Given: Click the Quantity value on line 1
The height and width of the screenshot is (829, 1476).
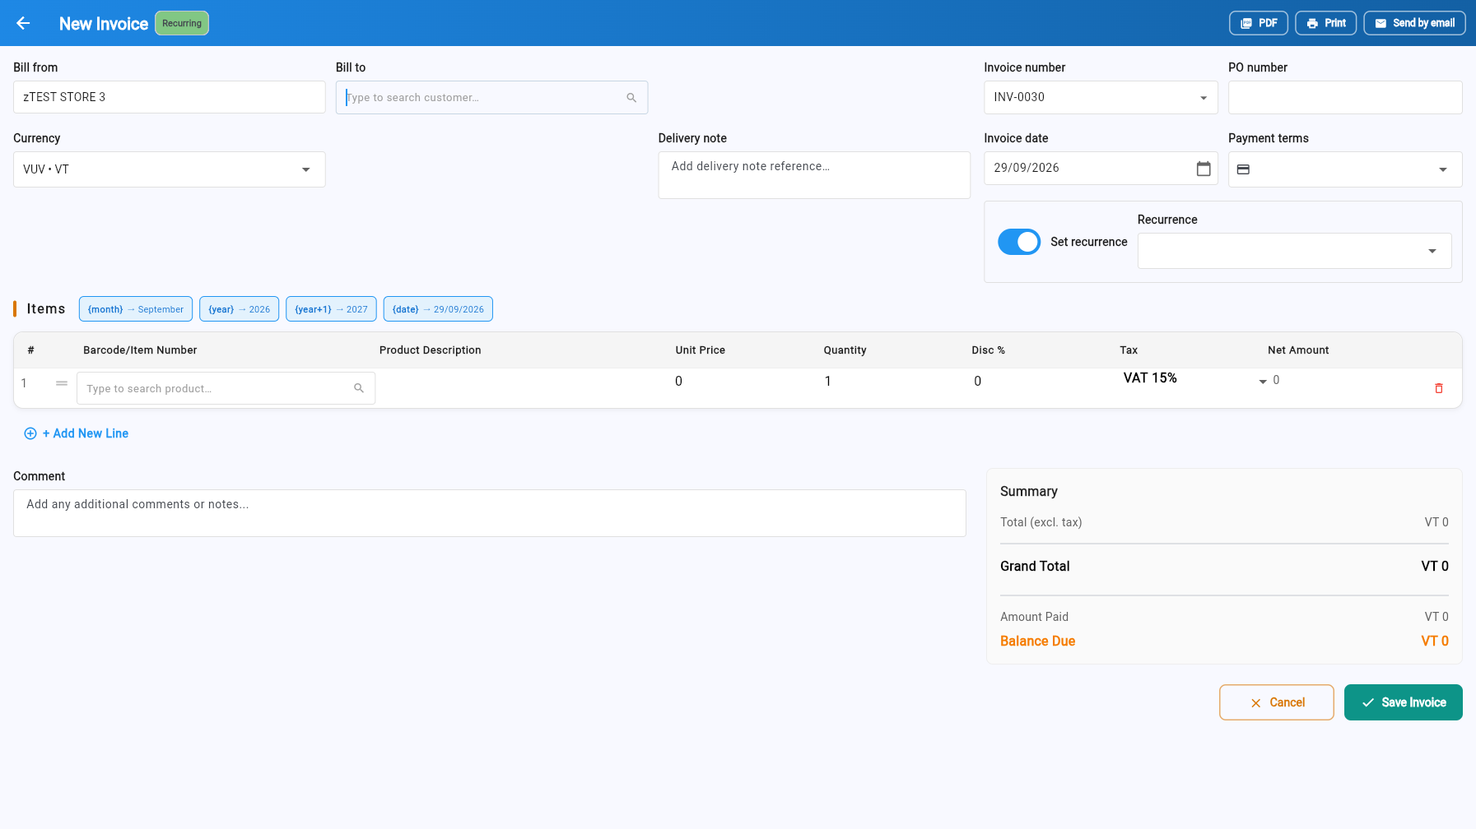Looking at the screenshot, I should (x=827, y=382).
